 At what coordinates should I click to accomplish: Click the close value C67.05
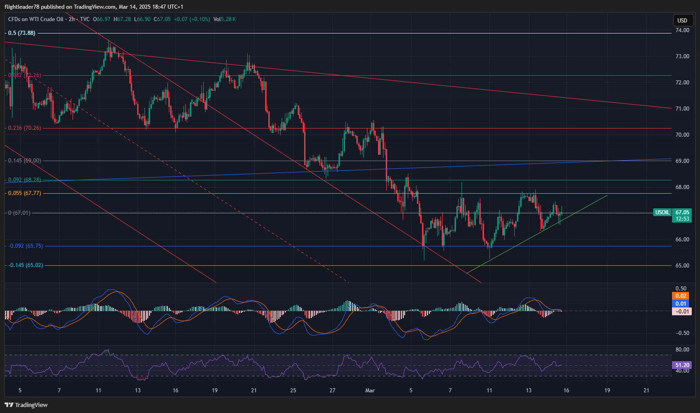[162, 19]
